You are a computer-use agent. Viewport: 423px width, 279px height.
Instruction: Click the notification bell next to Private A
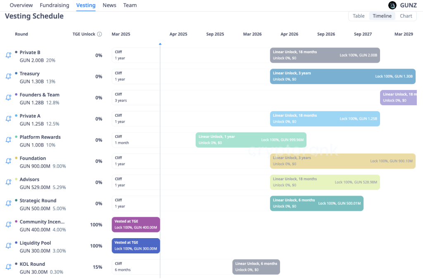pyautogui.click(x=8, y=119)
